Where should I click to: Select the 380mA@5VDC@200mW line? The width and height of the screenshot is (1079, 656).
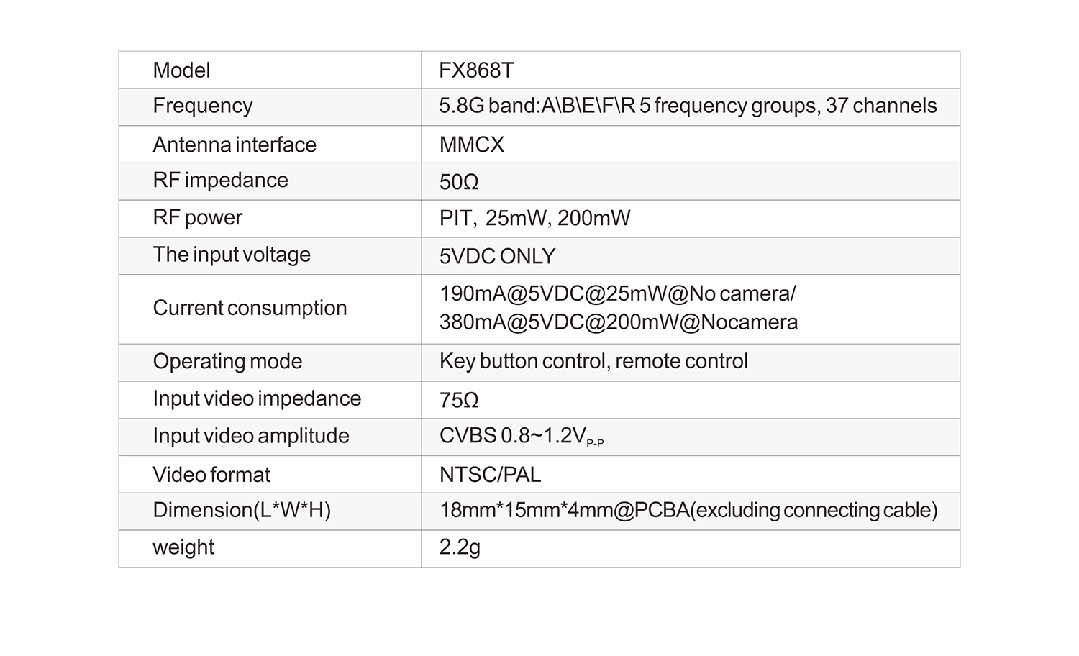[619, 322]
